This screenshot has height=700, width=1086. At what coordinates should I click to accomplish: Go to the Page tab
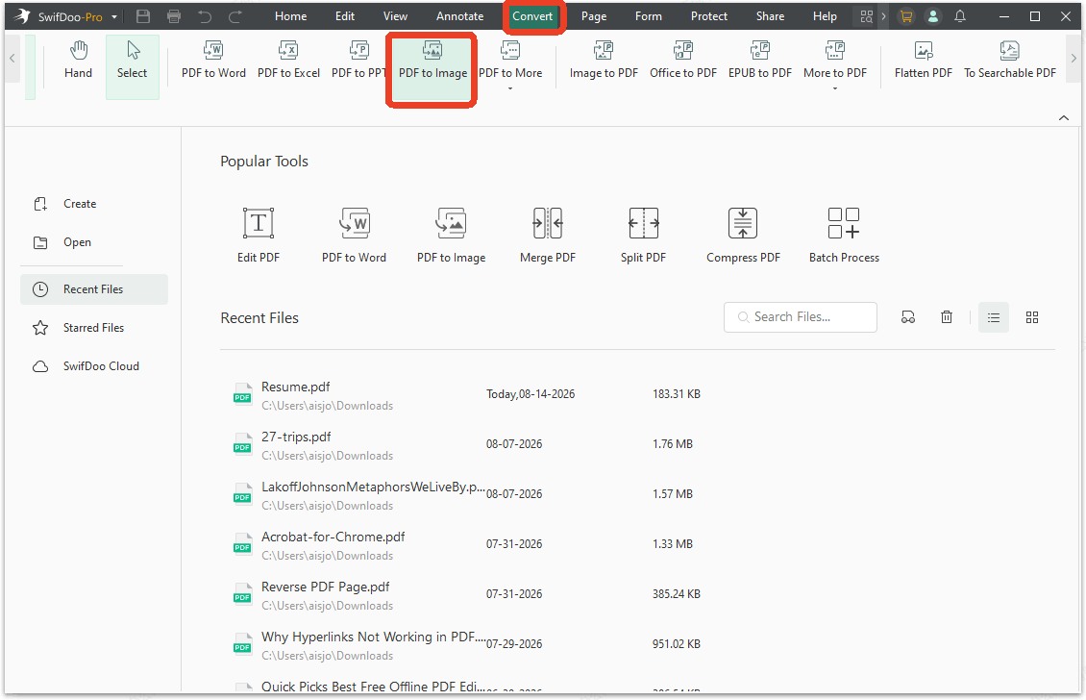[594, 16]
